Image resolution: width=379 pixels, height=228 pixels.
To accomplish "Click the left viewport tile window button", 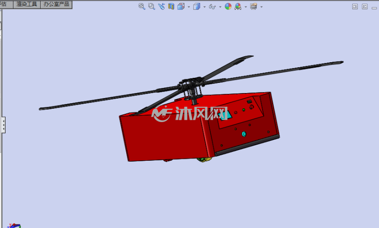I will pos(355,6).
